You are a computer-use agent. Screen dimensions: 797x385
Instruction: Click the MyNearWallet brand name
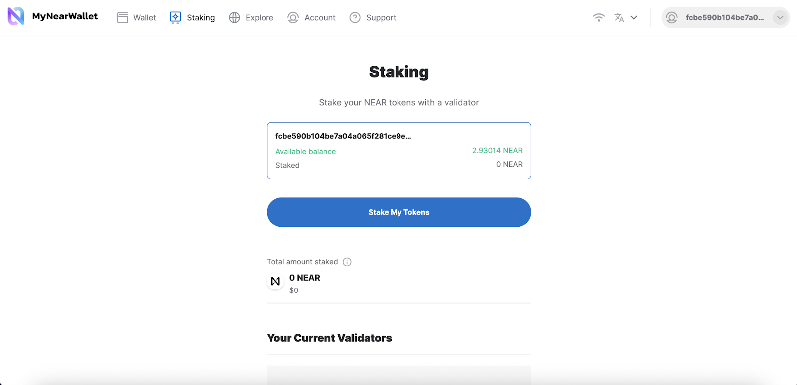point(65,16)
